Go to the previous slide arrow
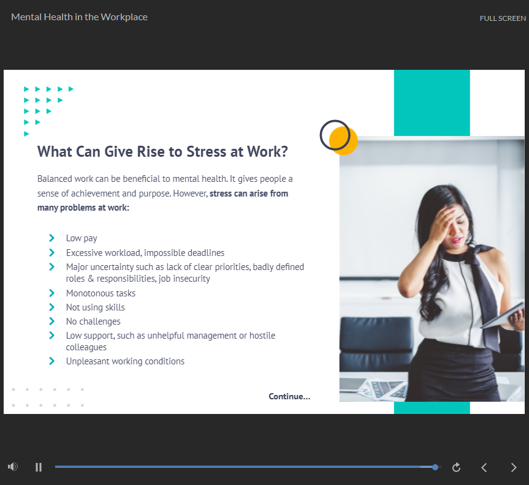The width and height of the screenshot is (529, 485). [484, 467]
